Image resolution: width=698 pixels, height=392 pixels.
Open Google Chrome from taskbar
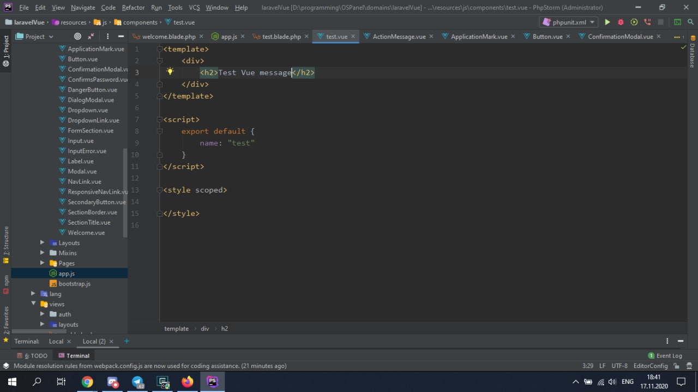pyautogui.click(x=87, y=382)
